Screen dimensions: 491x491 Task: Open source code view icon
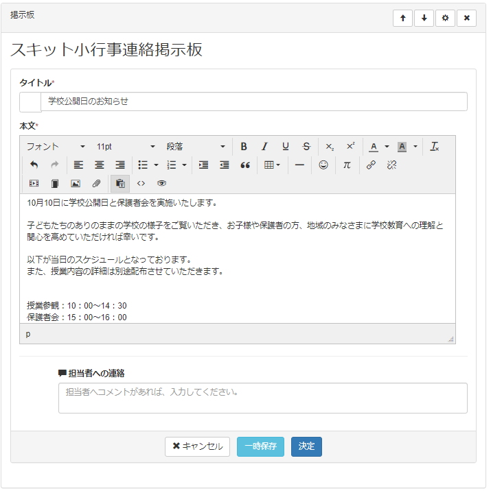141,184
